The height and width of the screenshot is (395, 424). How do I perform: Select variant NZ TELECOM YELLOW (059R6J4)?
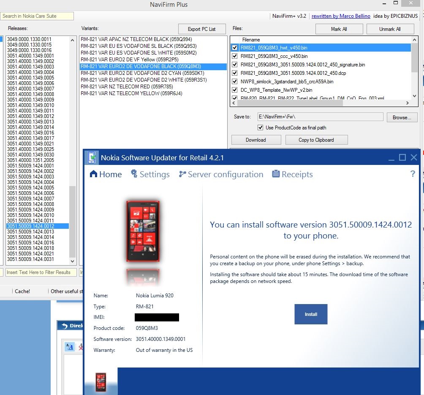pyautogui.click(x=153, y=93)
